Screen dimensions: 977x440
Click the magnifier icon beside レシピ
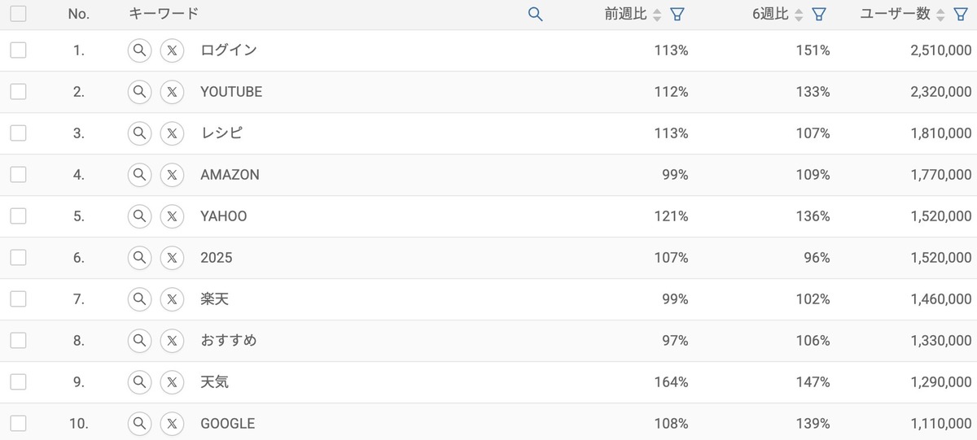point(140,133)
